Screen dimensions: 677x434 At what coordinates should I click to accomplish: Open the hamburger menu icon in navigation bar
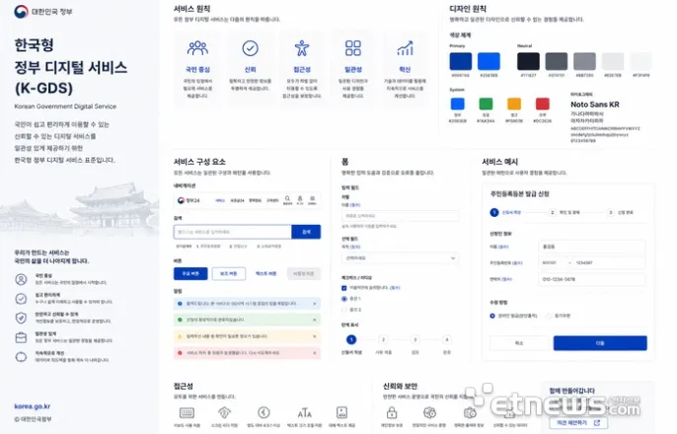point(312,199)
